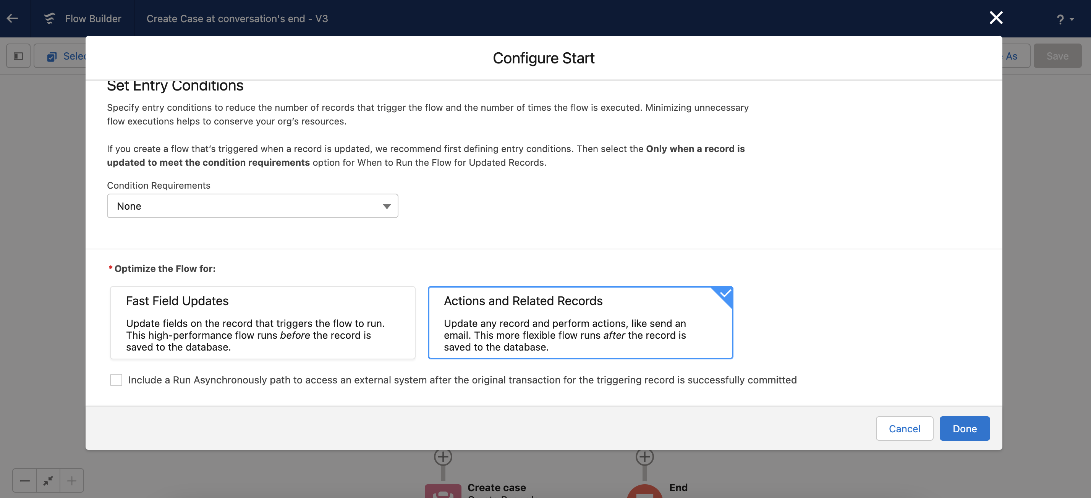The height and width of the screenshot is (498, 1091).
Task: Click the Select Elements button
Action: coord(60,56)
